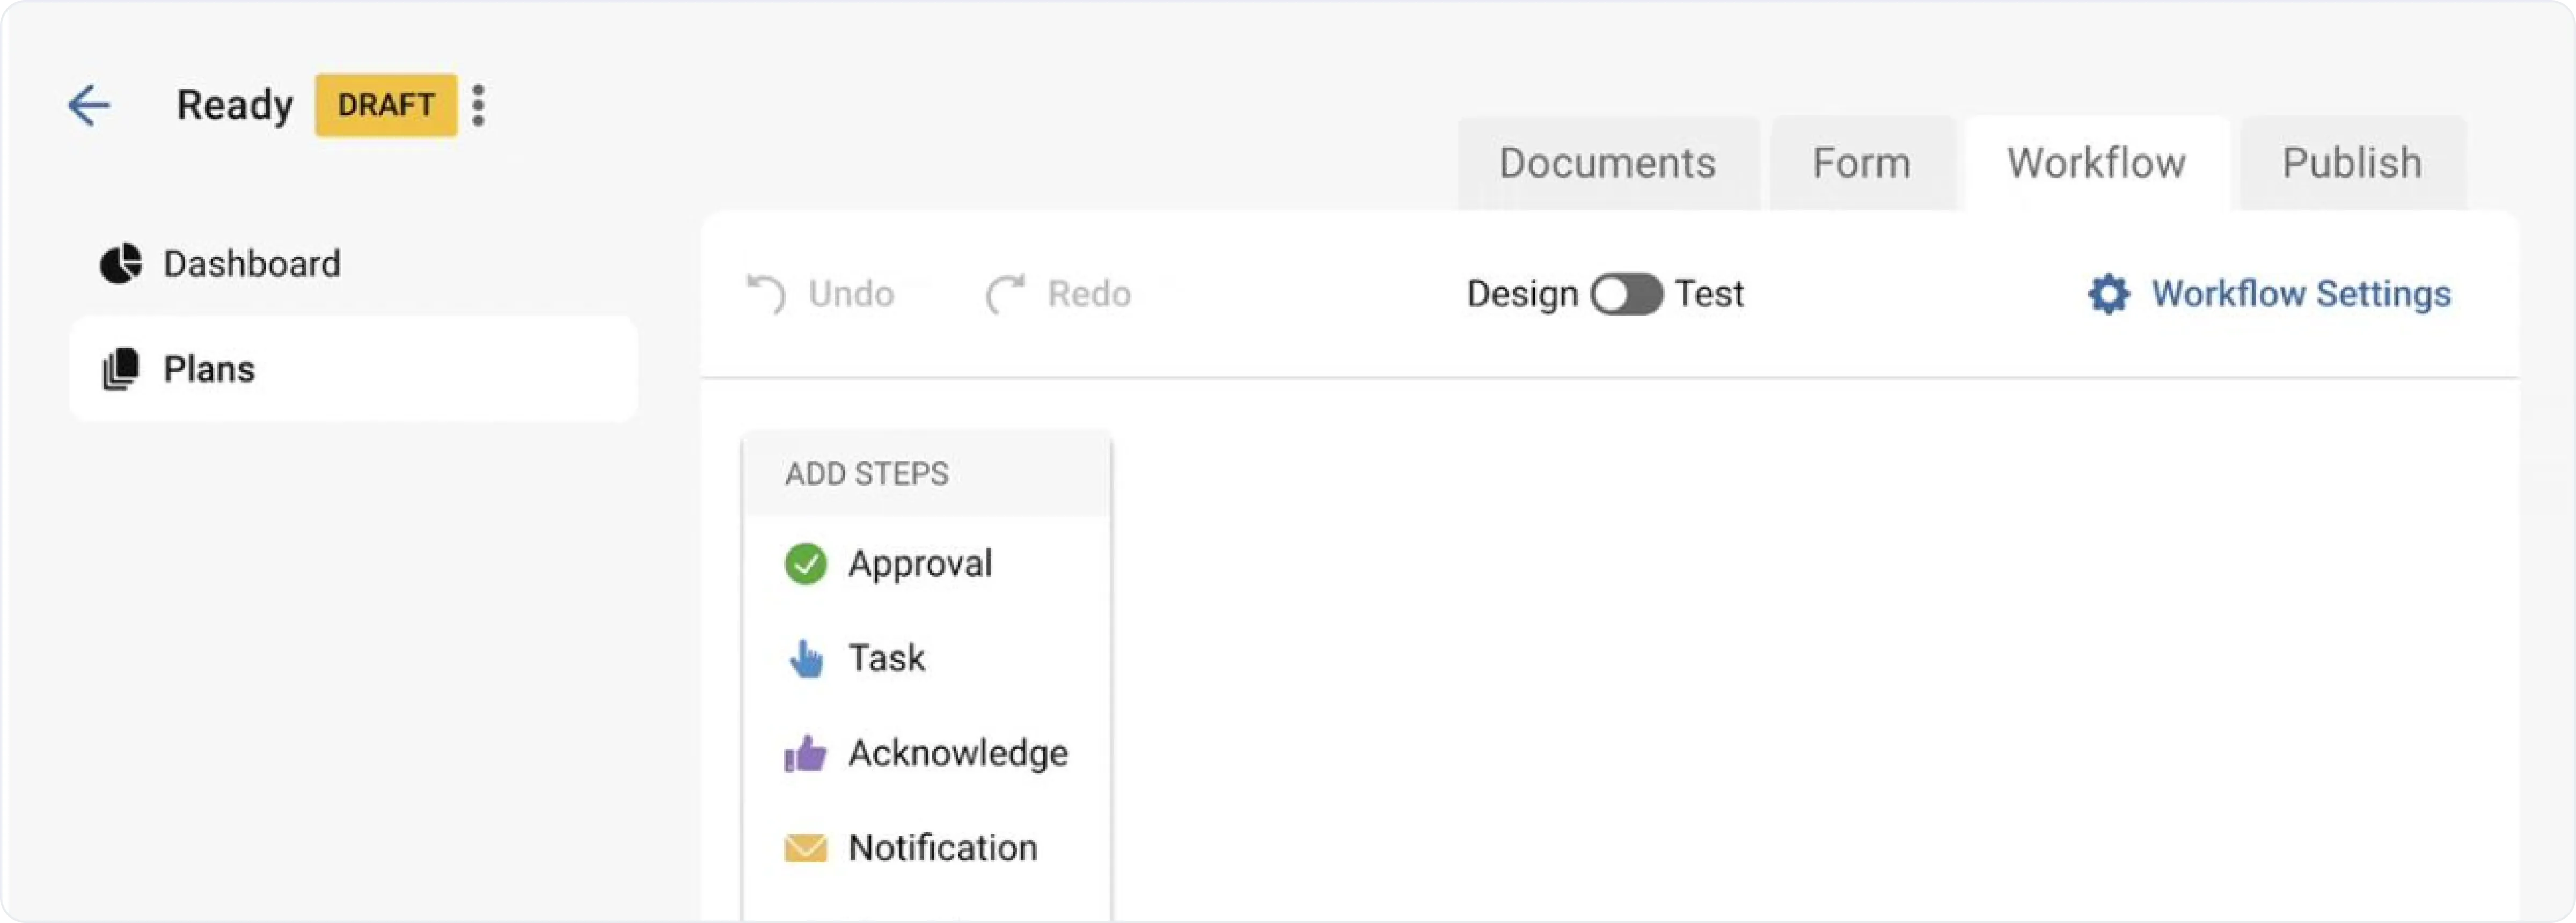Open the Publish tab
Screen dimensions: 2576x923
point(2353,163)
